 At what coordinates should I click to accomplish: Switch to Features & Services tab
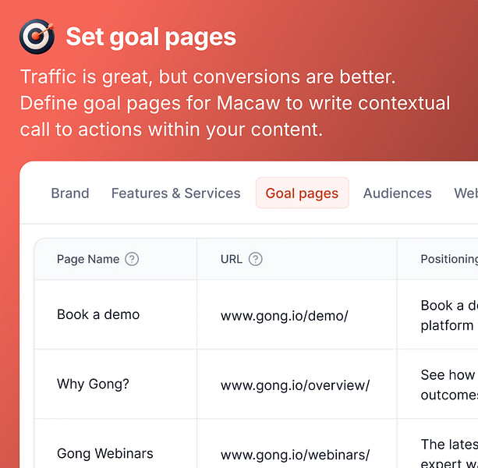[x=175, y=193]
